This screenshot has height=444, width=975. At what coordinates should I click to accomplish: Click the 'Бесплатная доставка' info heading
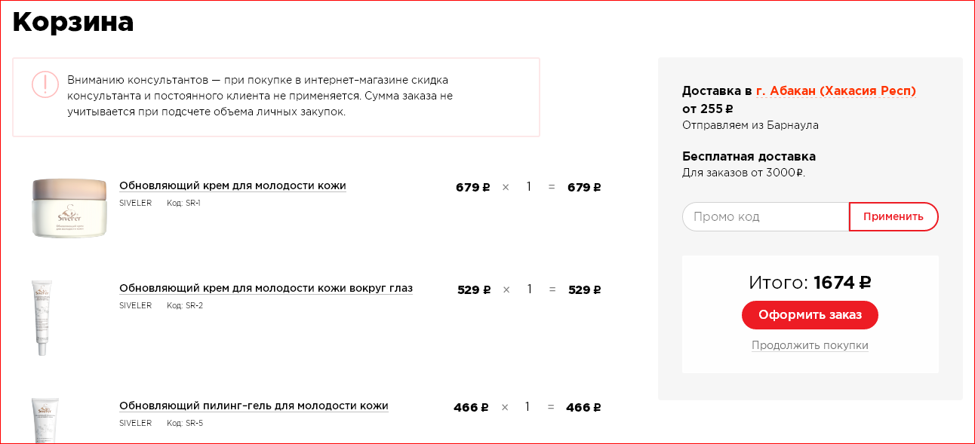749,157
